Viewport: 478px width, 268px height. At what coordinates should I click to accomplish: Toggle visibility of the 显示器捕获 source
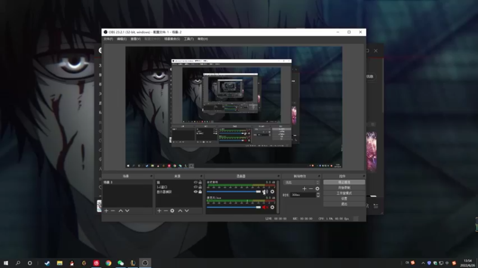coord(195,192)
